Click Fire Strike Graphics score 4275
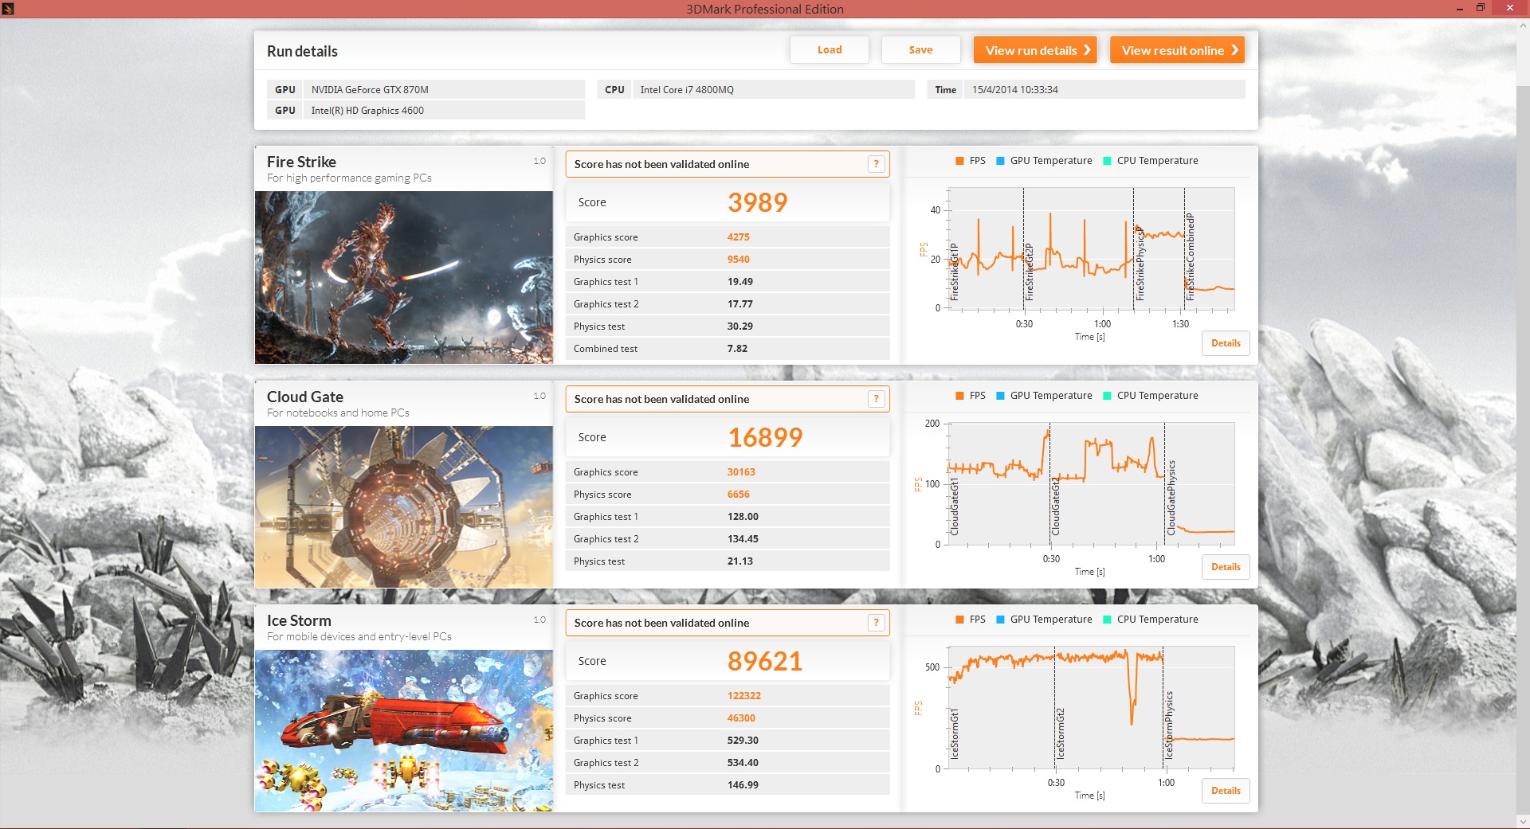Screen dimensions: 1530x829 click(738, 237)
